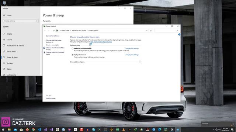
Task: Go to Home in Settings window
Action: [x=9, y=15]
